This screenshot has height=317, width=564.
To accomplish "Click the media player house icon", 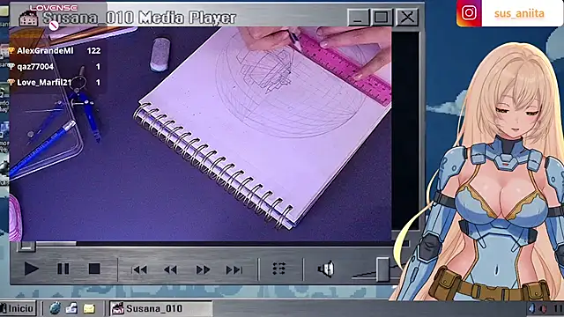I will (x=28, y=18).
